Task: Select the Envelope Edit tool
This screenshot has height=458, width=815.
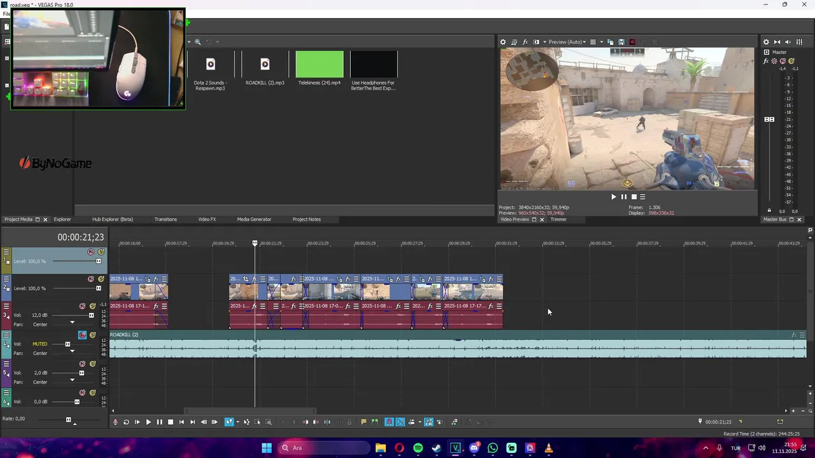Action: click(246, 422)
